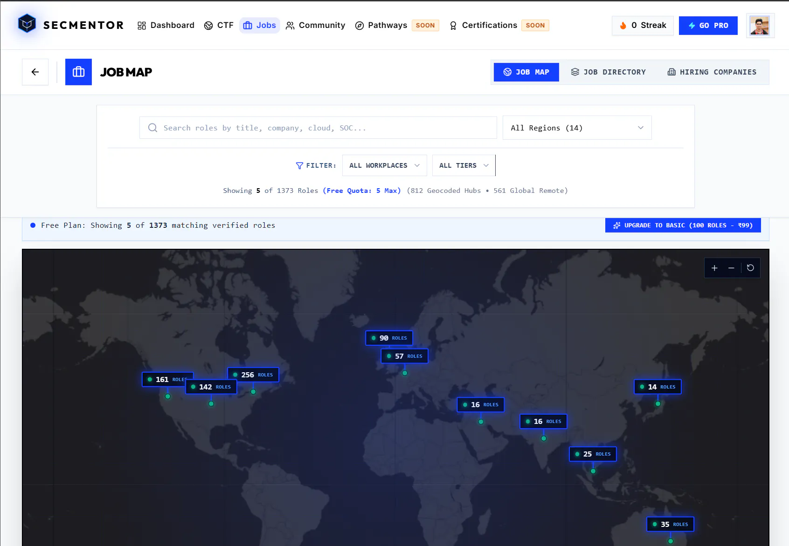This screenshot has width=789, height=546.
Task: Navigate to CTF section
Action: point(219,25)
